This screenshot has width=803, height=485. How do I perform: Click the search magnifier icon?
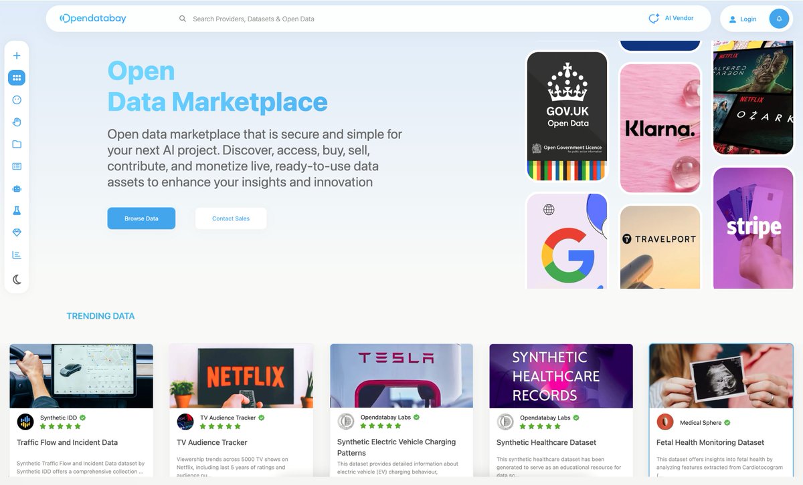pyautogui.click(x=183, y=19)
